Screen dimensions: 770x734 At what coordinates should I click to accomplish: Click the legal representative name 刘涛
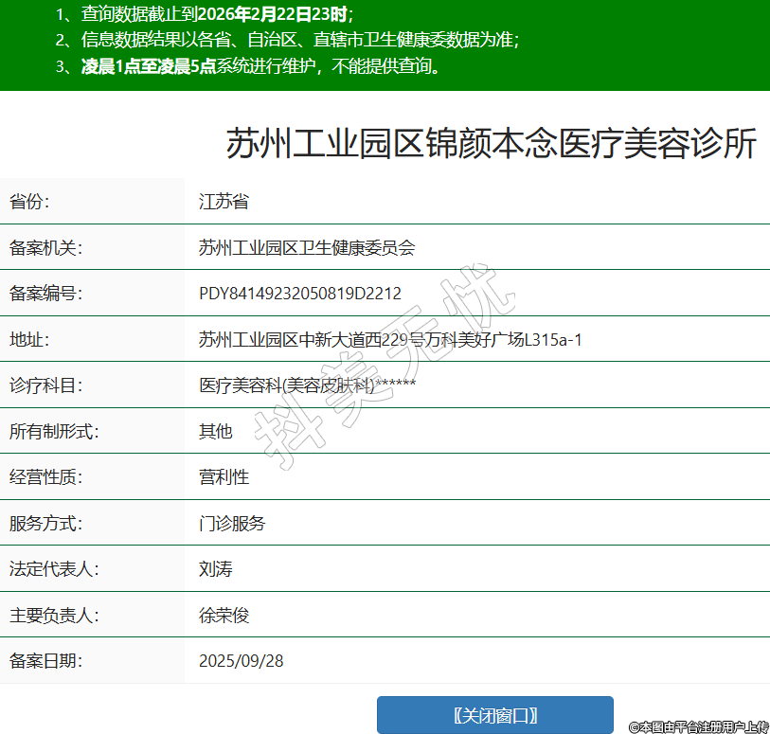[215, 569]
